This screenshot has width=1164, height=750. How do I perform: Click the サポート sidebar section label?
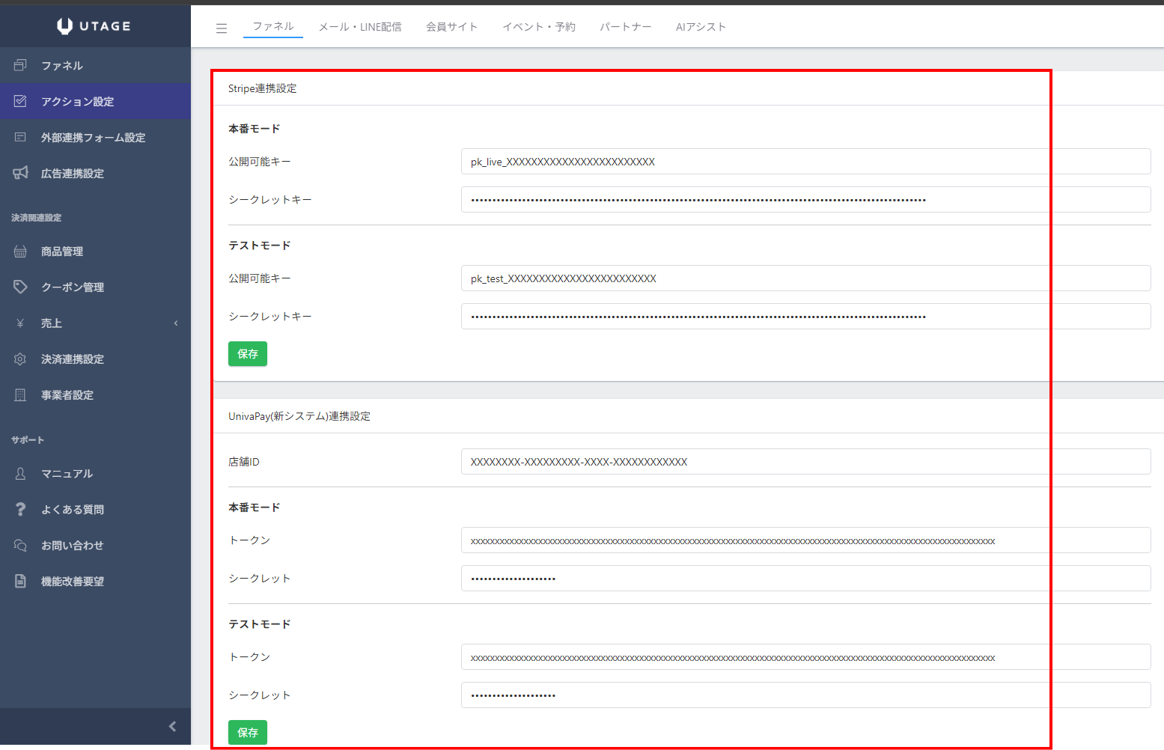(28, 440)
